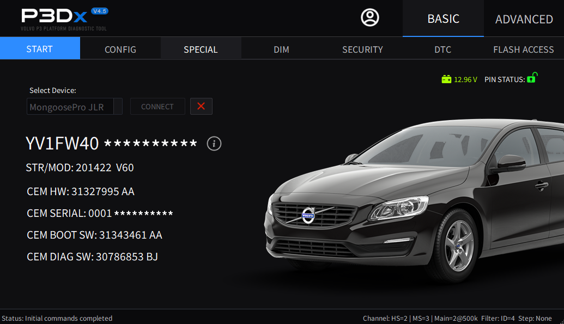Click the masked VIN YV1FW40 text
This screenshot has width=564, height=324.
point(111,143)
